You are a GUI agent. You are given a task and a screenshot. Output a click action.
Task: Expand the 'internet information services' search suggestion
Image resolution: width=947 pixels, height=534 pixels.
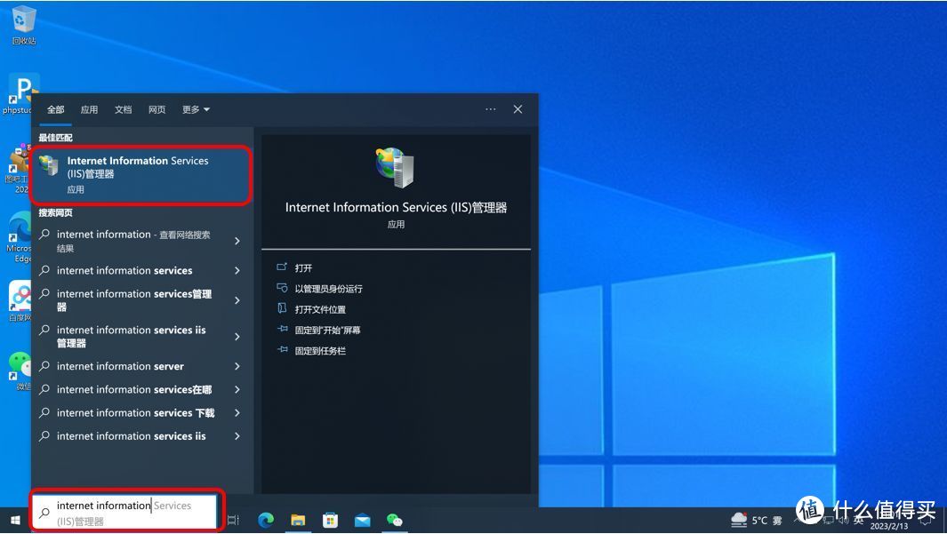236,270
